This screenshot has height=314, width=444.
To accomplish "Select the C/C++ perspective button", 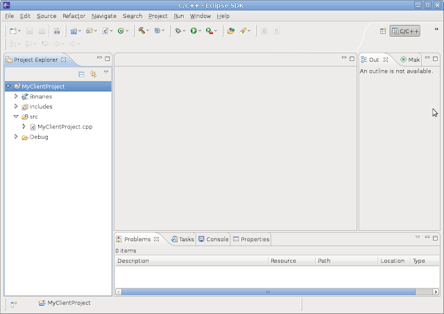I will pos(405,31).
